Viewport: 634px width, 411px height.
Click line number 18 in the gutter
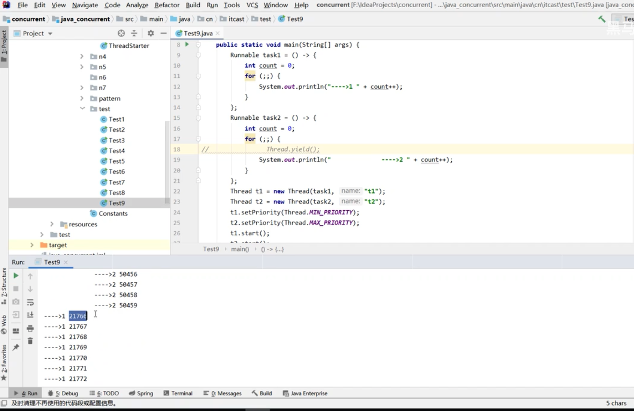177,149
